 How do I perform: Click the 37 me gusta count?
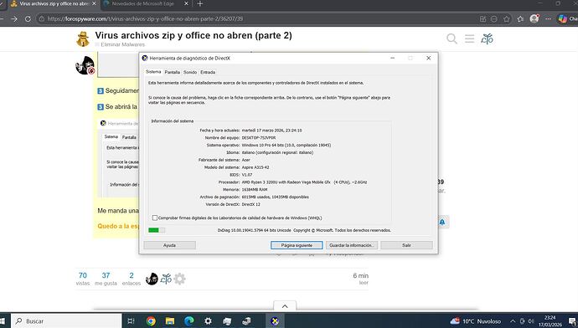pyautogui.click(x=106, y=279)
